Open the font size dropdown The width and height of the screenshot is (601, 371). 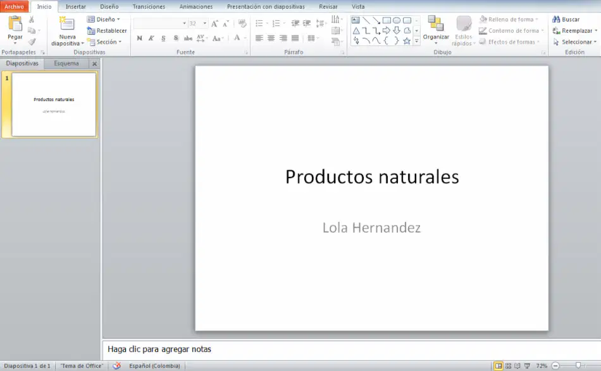205,24
